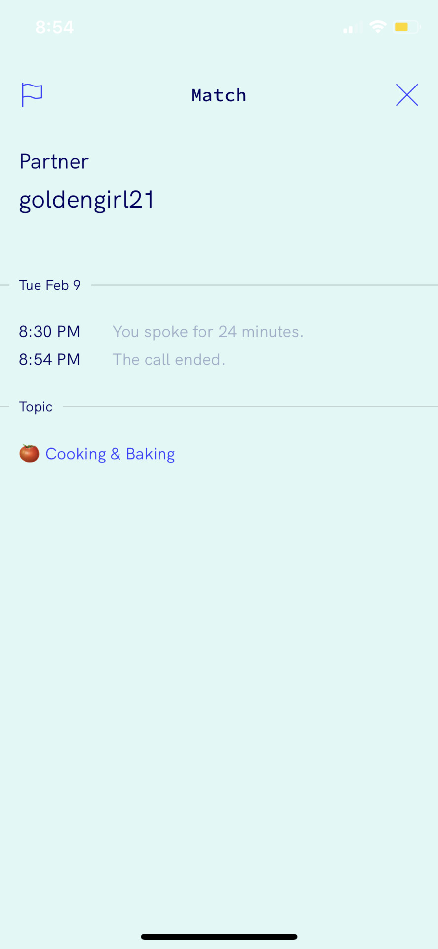Tap the cellular signal bars icon
The width and height of the screenshot is (438, 949).
tap(352, 28)
